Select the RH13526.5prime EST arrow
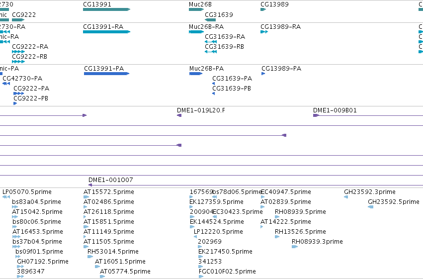423x279 pixels. 277,237
